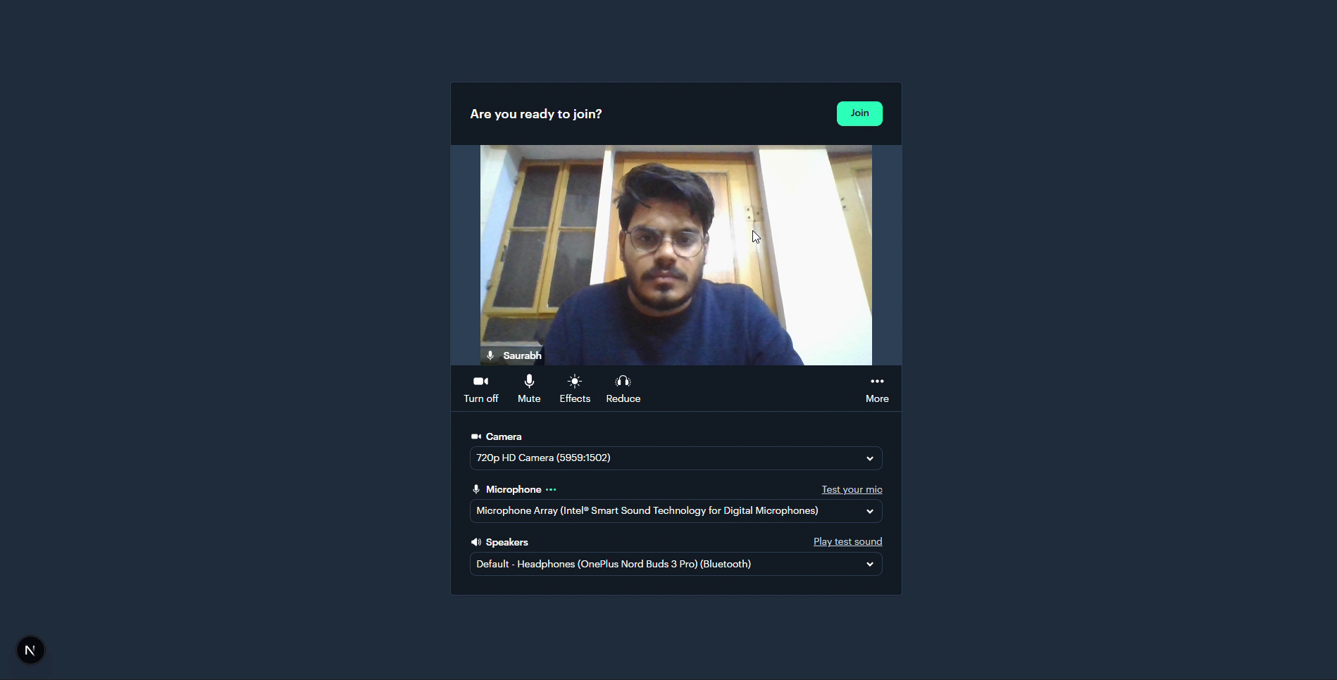This screenshot has width=1337, height=680.
Task: Click the camera icon beside Camera label
Action: [476, 436]
